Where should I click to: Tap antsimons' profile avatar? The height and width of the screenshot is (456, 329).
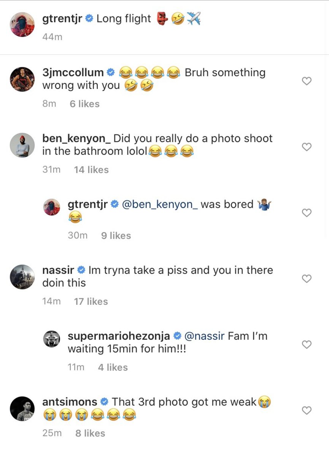[22, 408]
